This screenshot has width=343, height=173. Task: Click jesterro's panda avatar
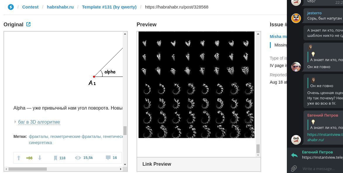296,18
